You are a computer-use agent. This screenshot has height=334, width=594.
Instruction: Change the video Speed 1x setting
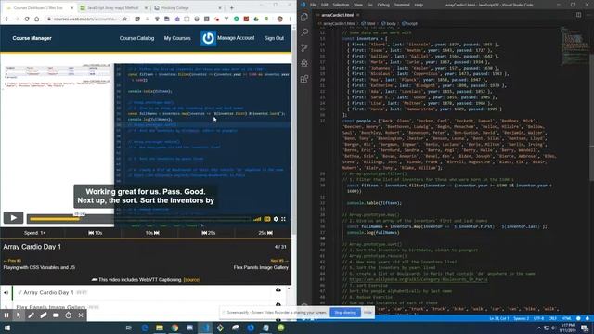coord(35,233)
